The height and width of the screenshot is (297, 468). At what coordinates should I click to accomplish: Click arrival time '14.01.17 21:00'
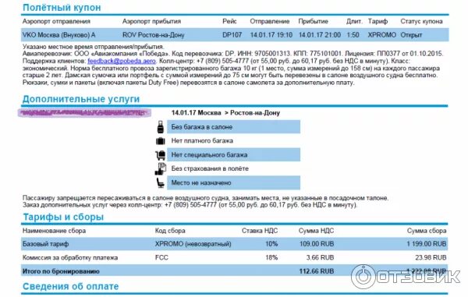pyautogui.click(x=320, y=35)
